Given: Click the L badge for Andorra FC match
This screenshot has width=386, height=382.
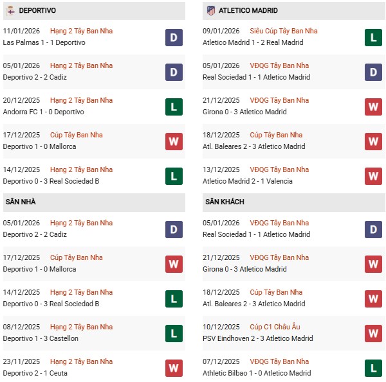Looking at the screenshot, I should click(x=174, y=107).
